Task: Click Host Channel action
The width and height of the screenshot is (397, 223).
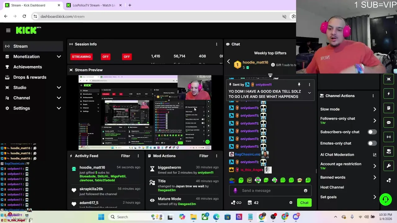Action: click(x=332, y=187)
